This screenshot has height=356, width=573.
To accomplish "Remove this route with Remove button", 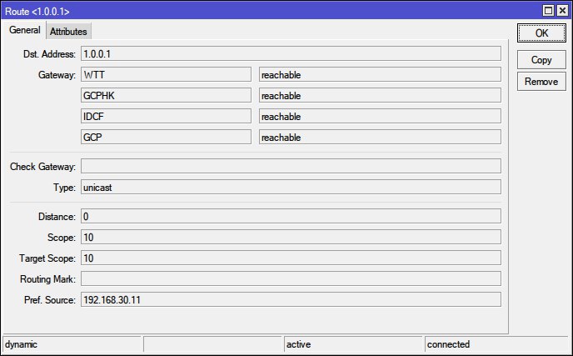I will [541, 82].
